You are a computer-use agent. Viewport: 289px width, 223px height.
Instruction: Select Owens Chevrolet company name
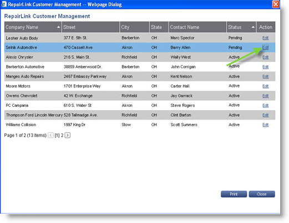point(22,96)
